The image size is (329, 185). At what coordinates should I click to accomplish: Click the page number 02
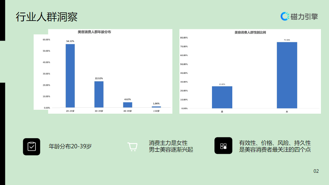click(316, 171)
